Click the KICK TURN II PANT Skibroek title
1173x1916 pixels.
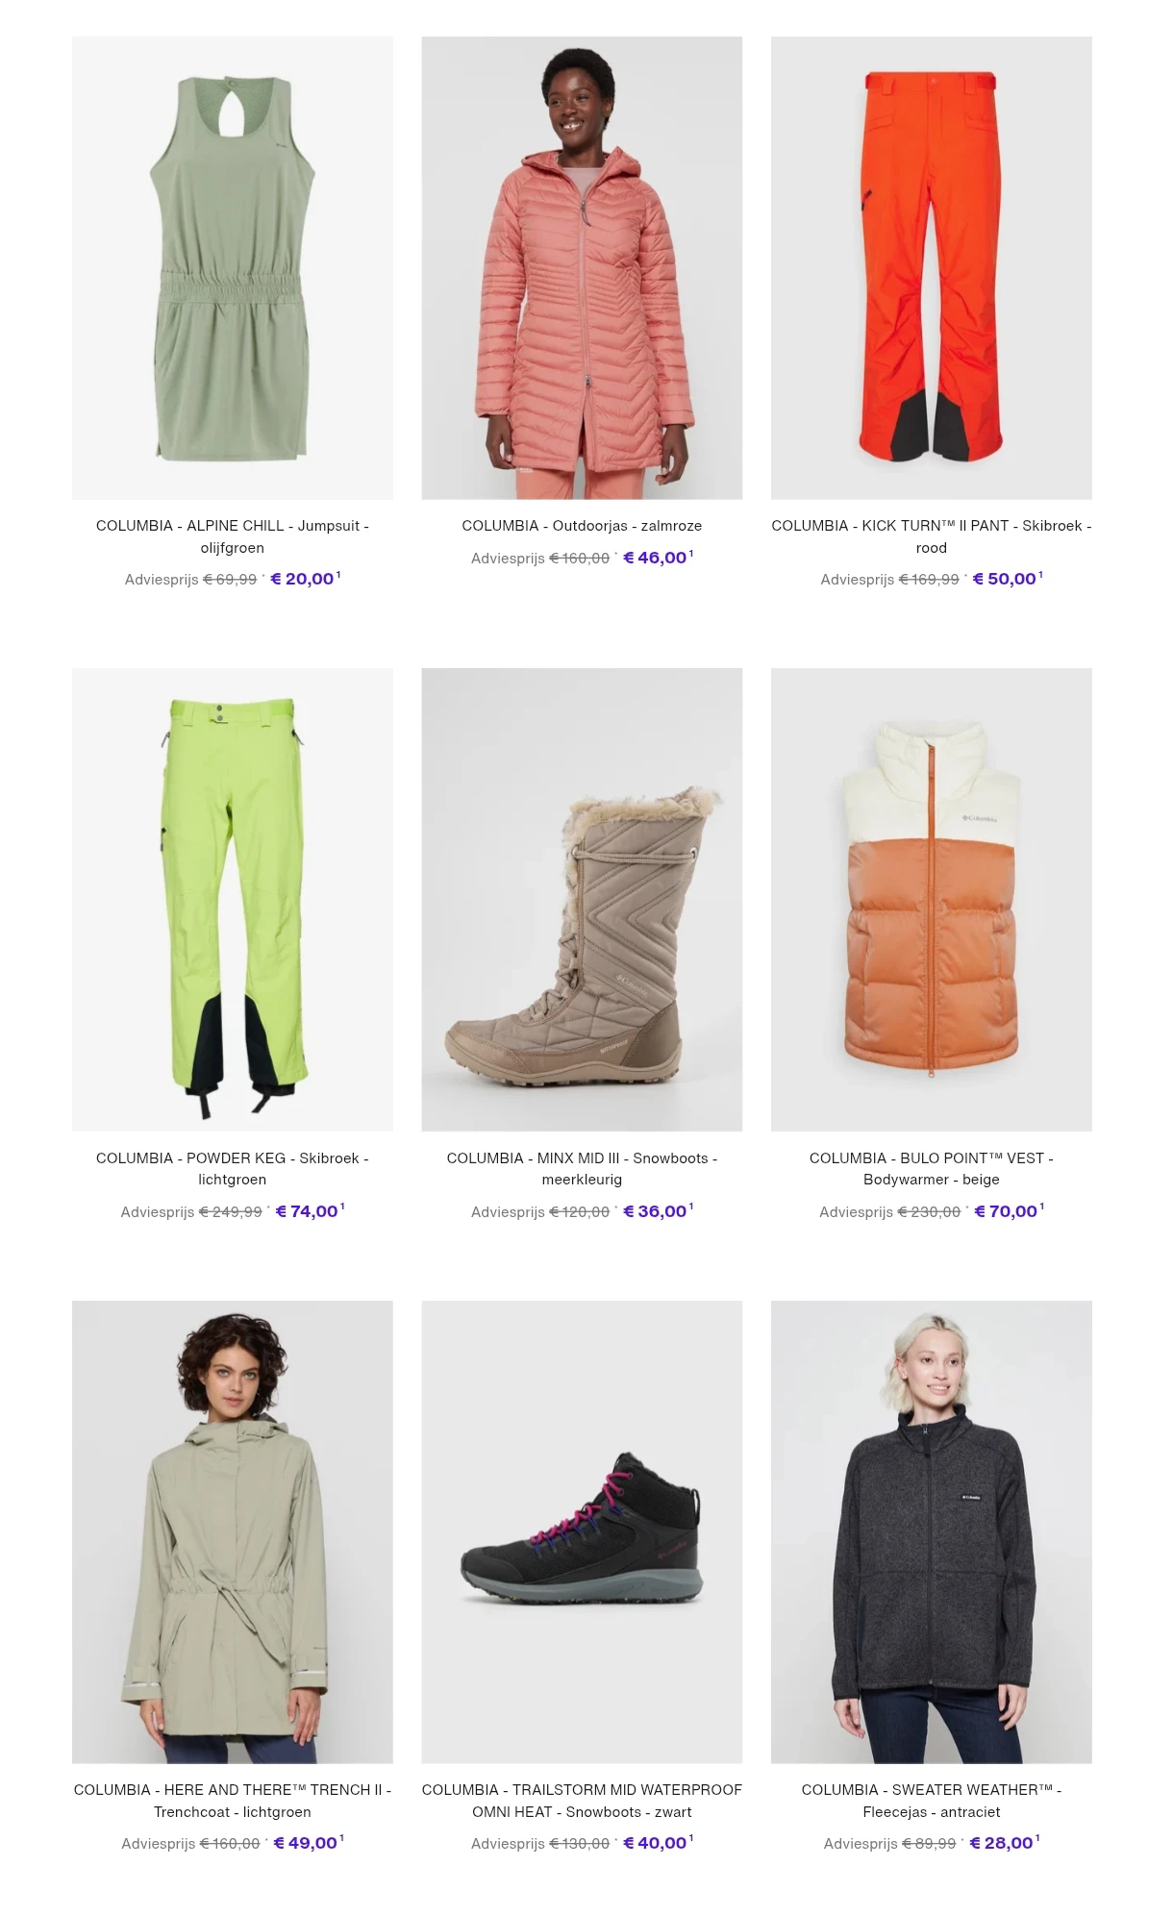pyautogui.click(x=931, y=536)
